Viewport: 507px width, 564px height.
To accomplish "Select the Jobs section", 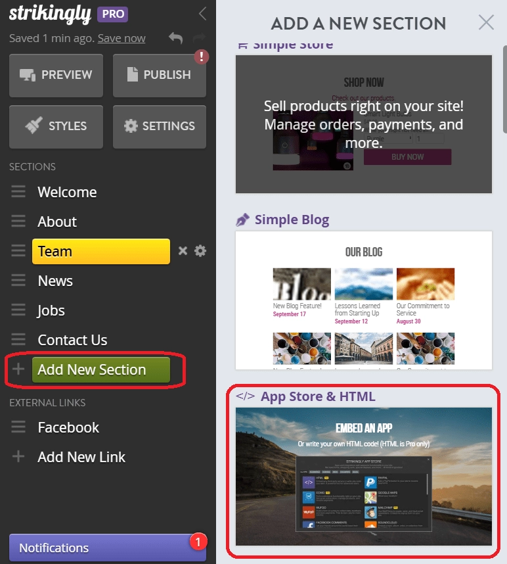I will tap(51, 310).
